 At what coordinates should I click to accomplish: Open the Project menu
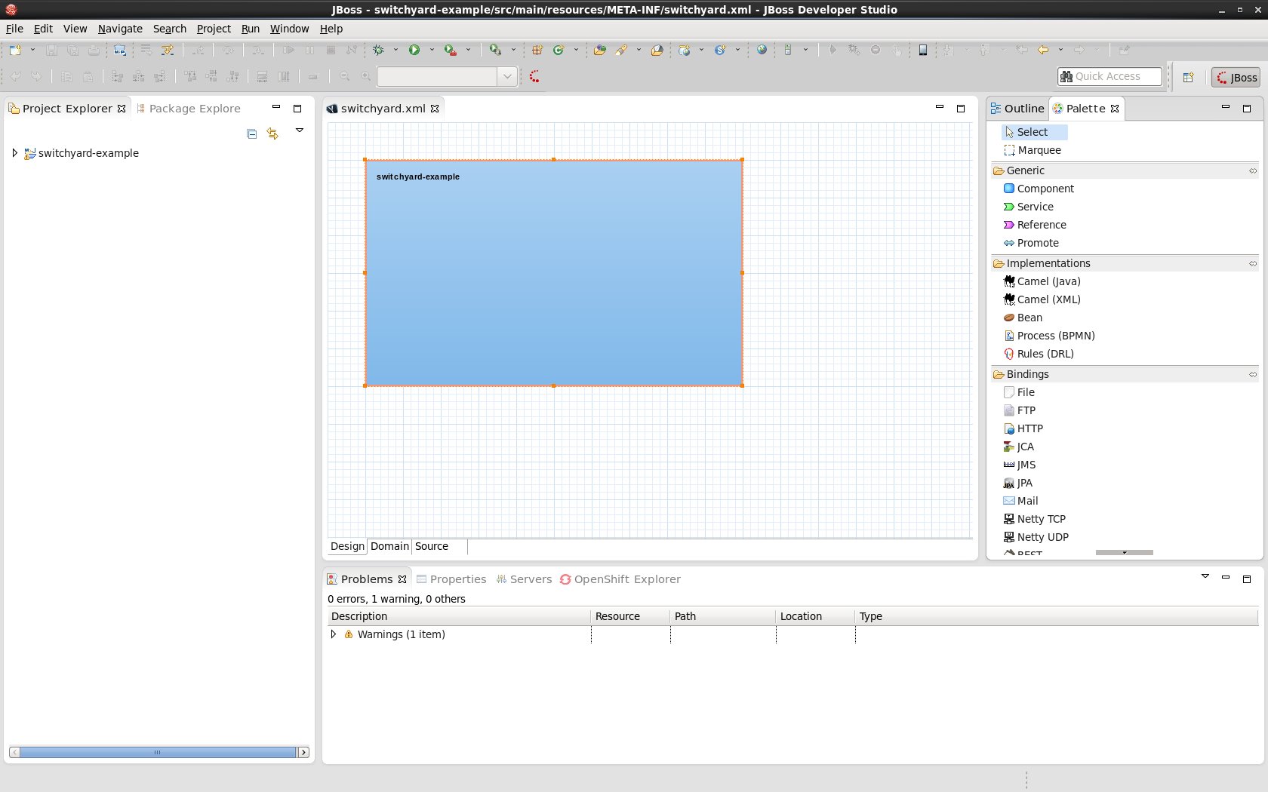(214, 29)
